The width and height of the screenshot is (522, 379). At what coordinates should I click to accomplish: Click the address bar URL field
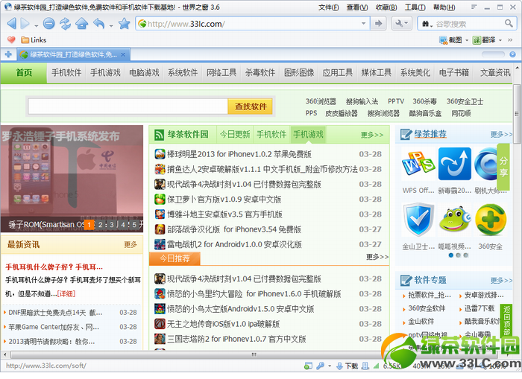coord(253,24)
